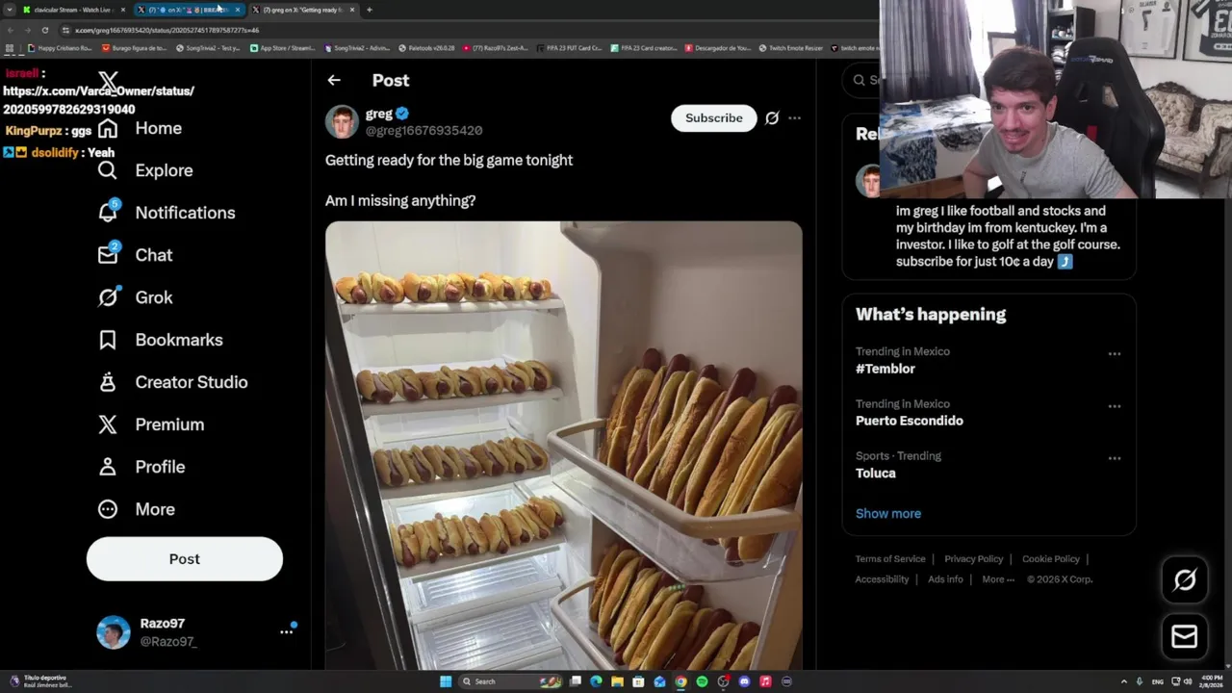Open greg's profile picture
Screen dimensions: 1232x693
[342, 122]
